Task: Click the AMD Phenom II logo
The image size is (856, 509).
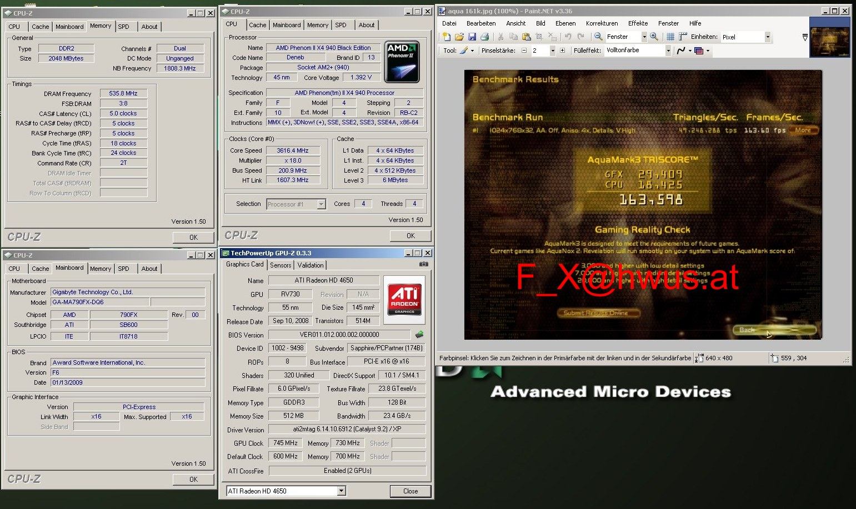Action: (402, 61)
